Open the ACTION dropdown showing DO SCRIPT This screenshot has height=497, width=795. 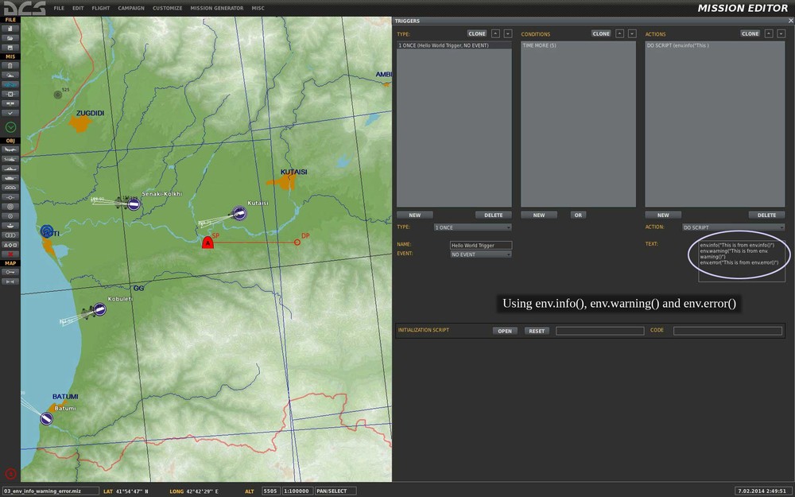(x=733, y=227)
